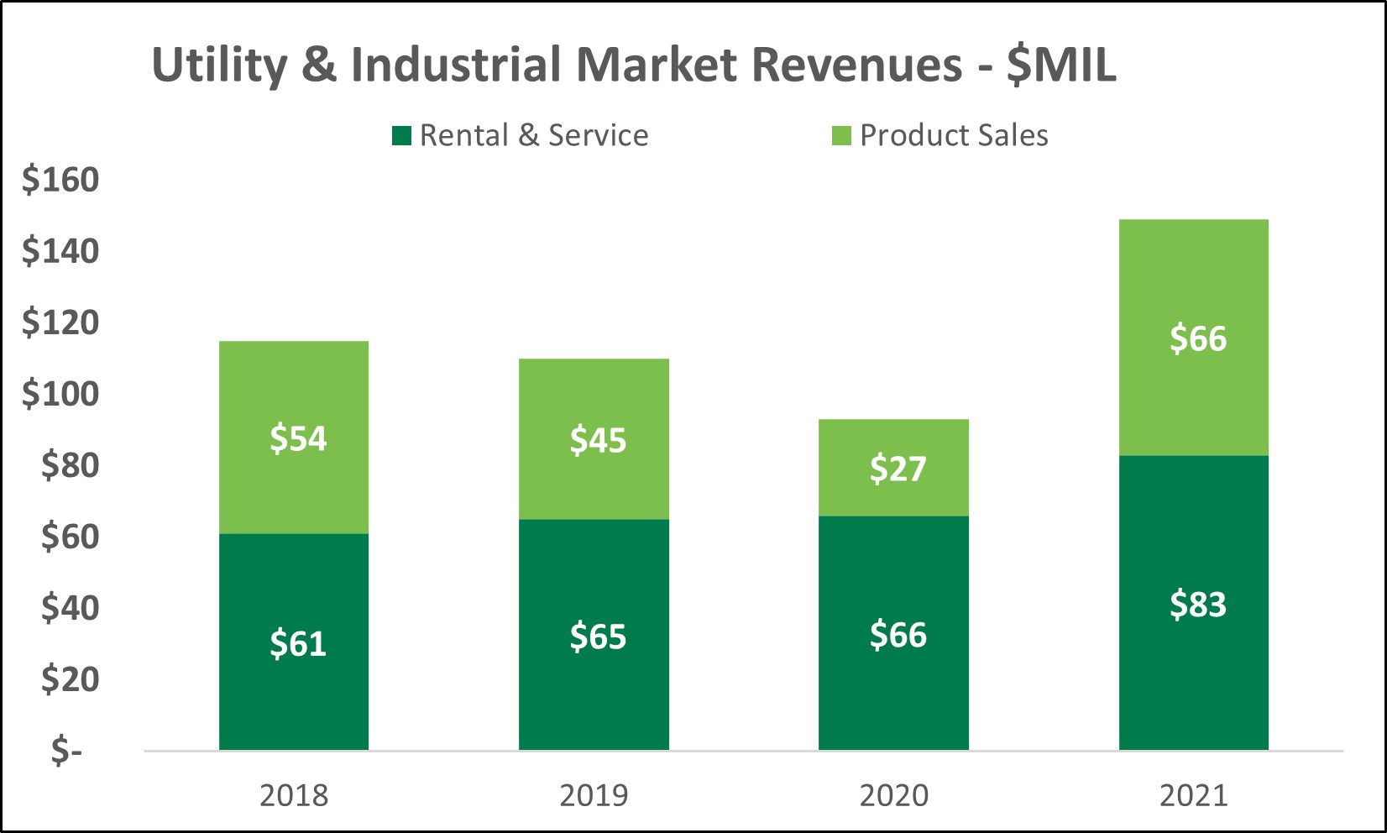Screen dimensions: 1387x833
Task: Click the 2019 label on the horizontal axis
Action: point(594,795)
